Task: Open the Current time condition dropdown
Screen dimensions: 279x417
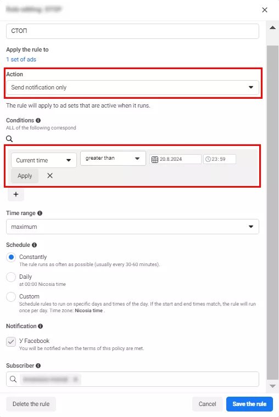Action: coord(44,160)
